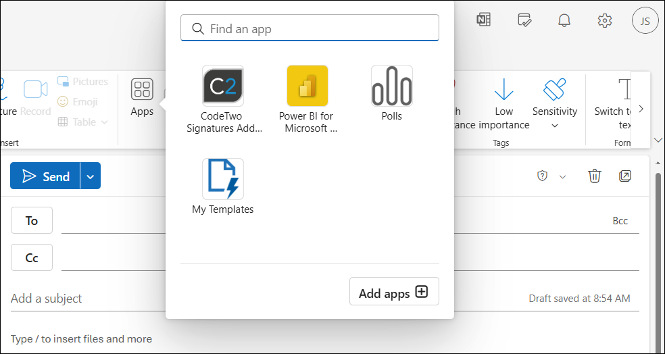Click the Draft saved at 8:54 AM text
This screenshot has height=354, width=665.
[x=579, y=299]
